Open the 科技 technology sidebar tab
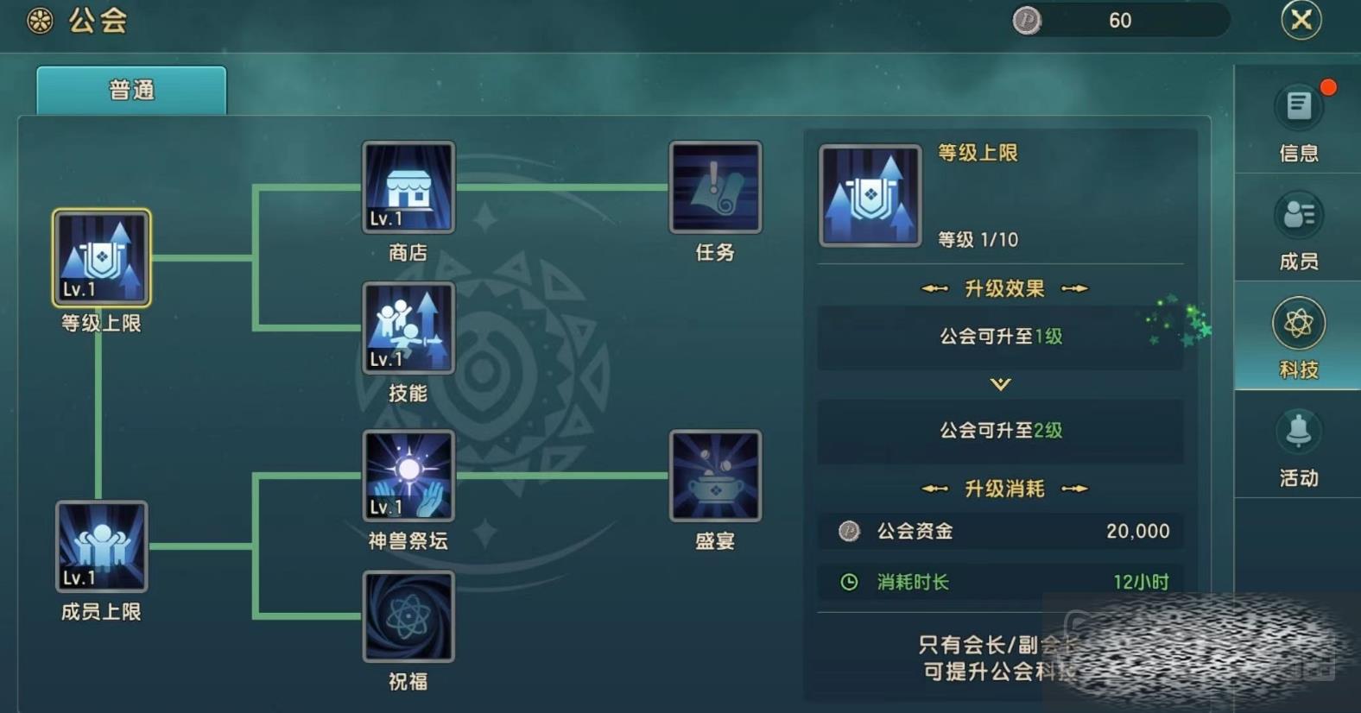This screenshot has height=713, width=1361. click(1298, 337)
